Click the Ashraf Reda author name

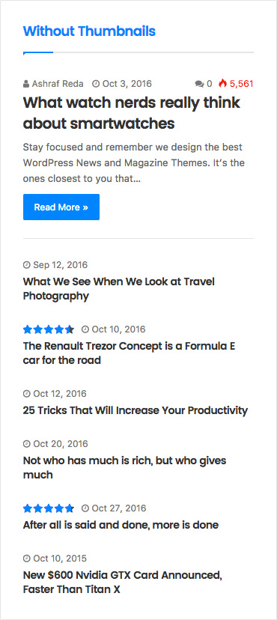[58, 84]
